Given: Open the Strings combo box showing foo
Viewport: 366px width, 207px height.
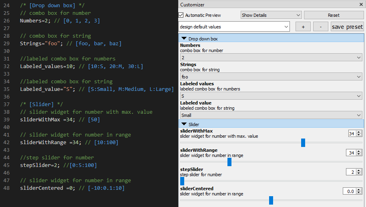Looking at the screenshot, I should click(271, 76).
